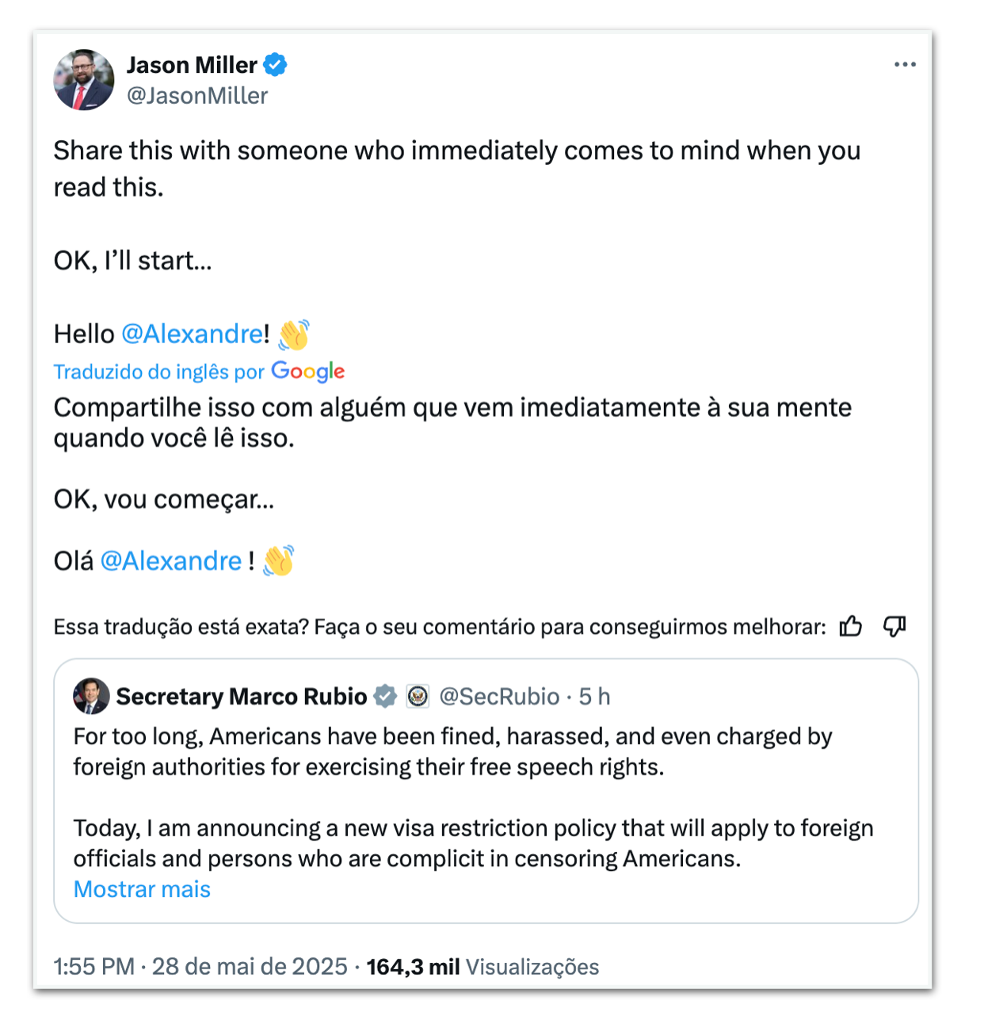
Task: Click Jason Miller's profile picture
Action: coord(84,80)
